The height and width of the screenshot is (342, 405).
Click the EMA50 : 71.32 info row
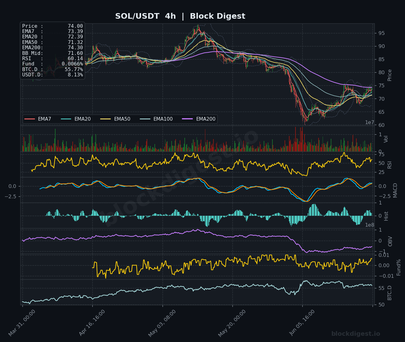coord(52,42)
